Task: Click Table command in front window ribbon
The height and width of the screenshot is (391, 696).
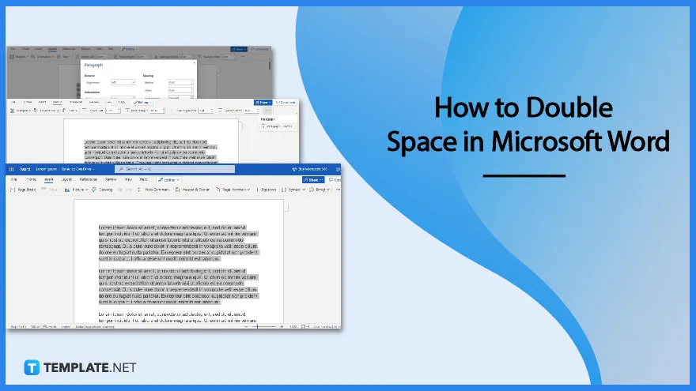Action: coord(51,190)
